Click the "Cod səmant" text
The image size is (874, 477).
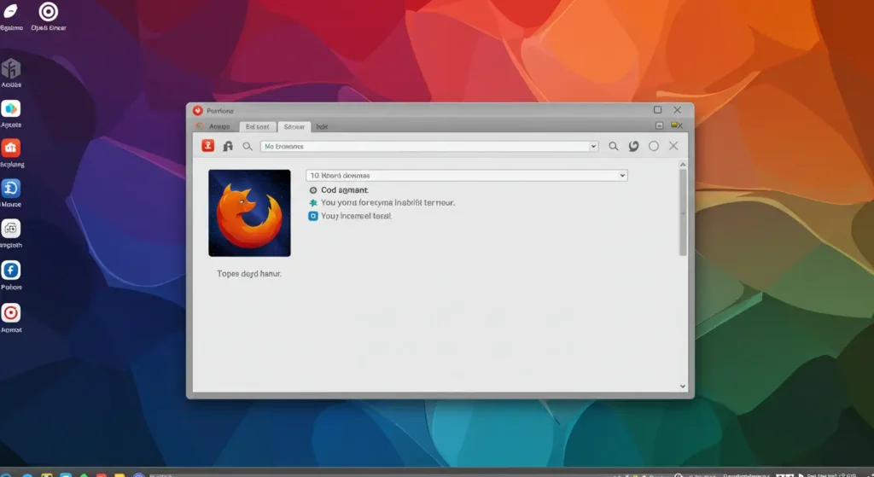click(x=345, y=190)
